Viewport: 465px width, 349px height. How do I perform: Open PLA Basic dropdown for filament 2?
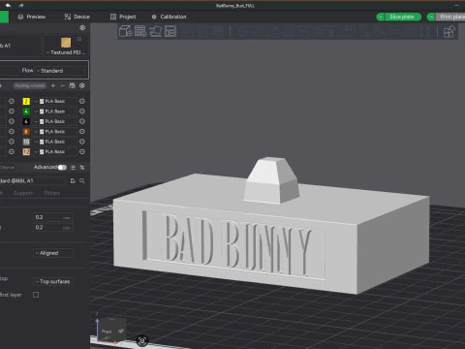(55, 101)
